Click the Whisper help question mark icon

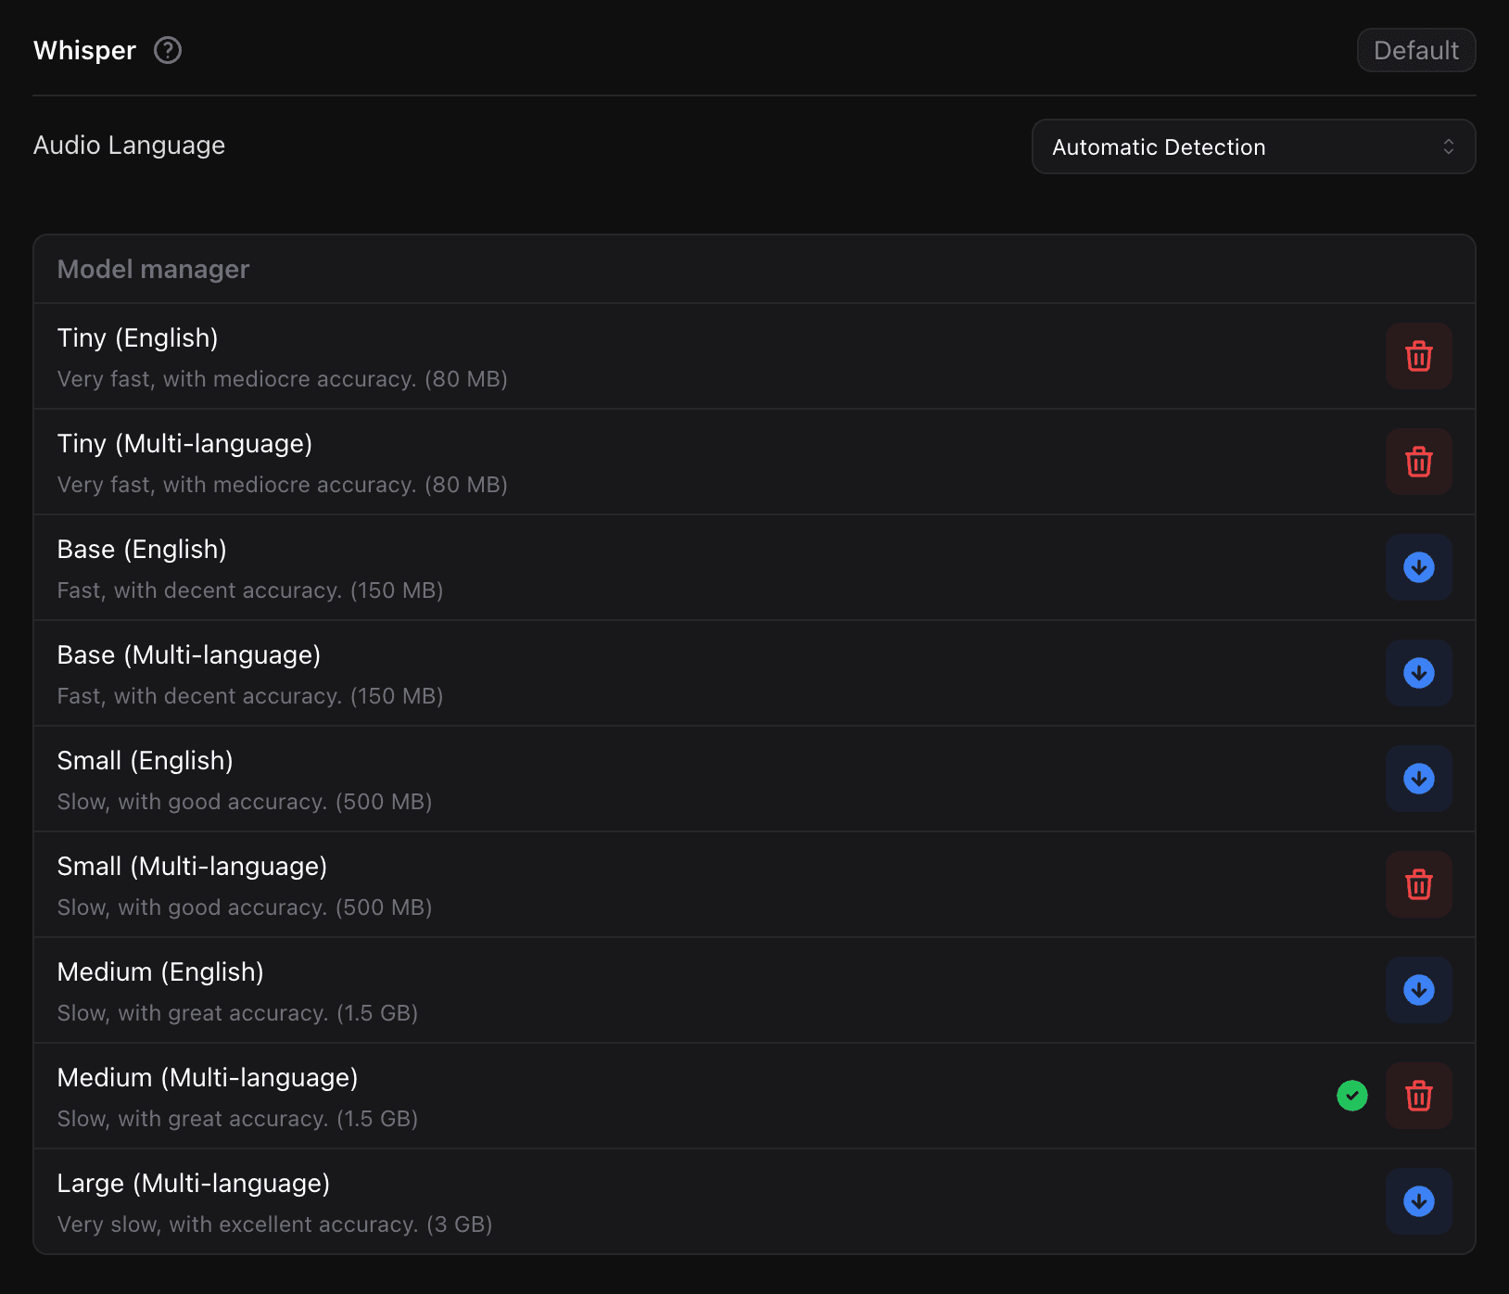pyautogui.click(x=168, y=50)
